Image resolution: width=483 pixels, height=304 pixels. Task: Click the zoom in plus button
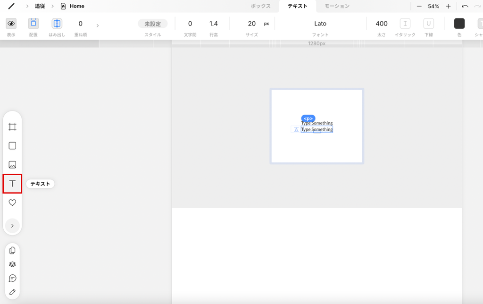click(448, 6)
